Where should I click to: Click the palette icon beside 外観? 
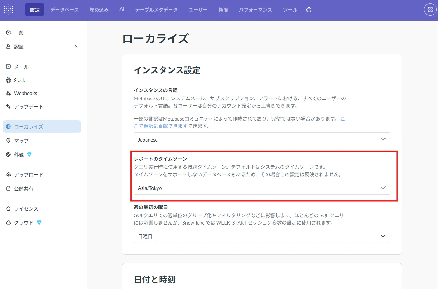pyautogui.click(x=8, y=154)
